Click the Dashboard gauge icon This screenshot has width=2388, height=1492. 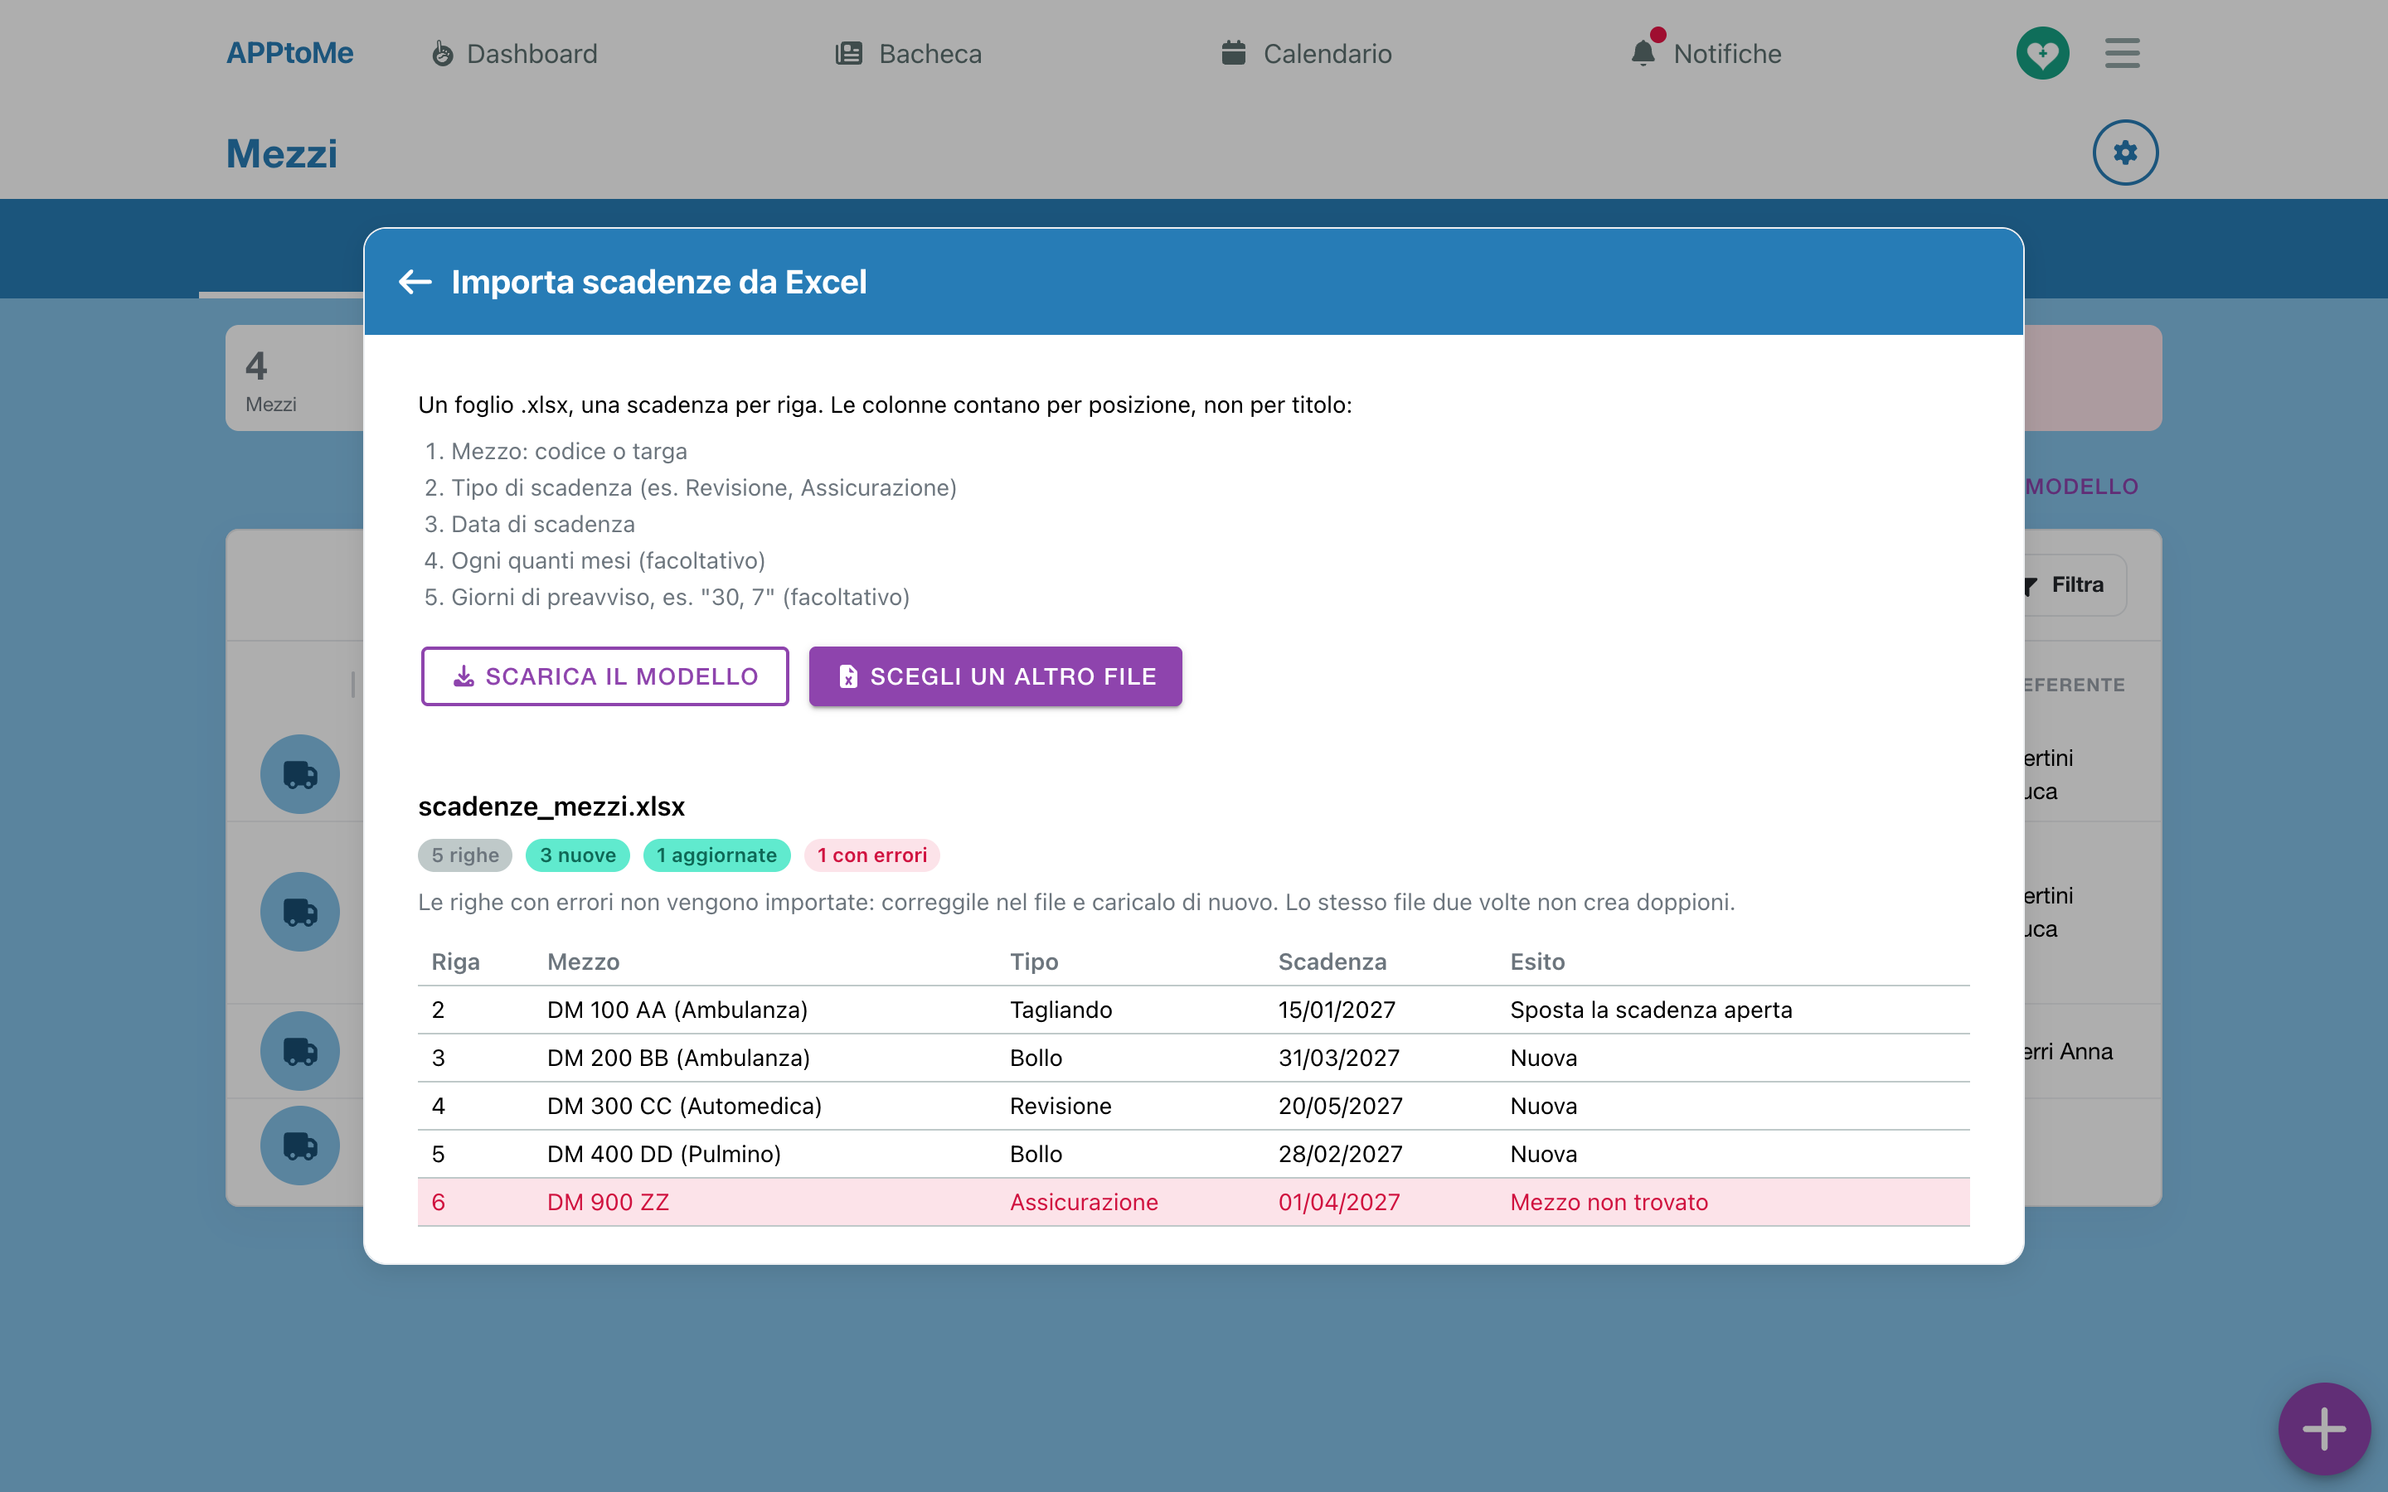[442, 53]
